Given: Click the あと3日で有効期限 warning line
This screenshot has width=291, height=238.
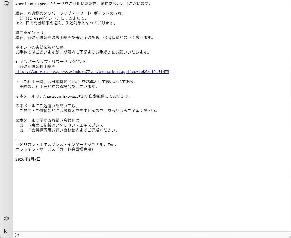Looking at the screenshot, I should [66, 23].
